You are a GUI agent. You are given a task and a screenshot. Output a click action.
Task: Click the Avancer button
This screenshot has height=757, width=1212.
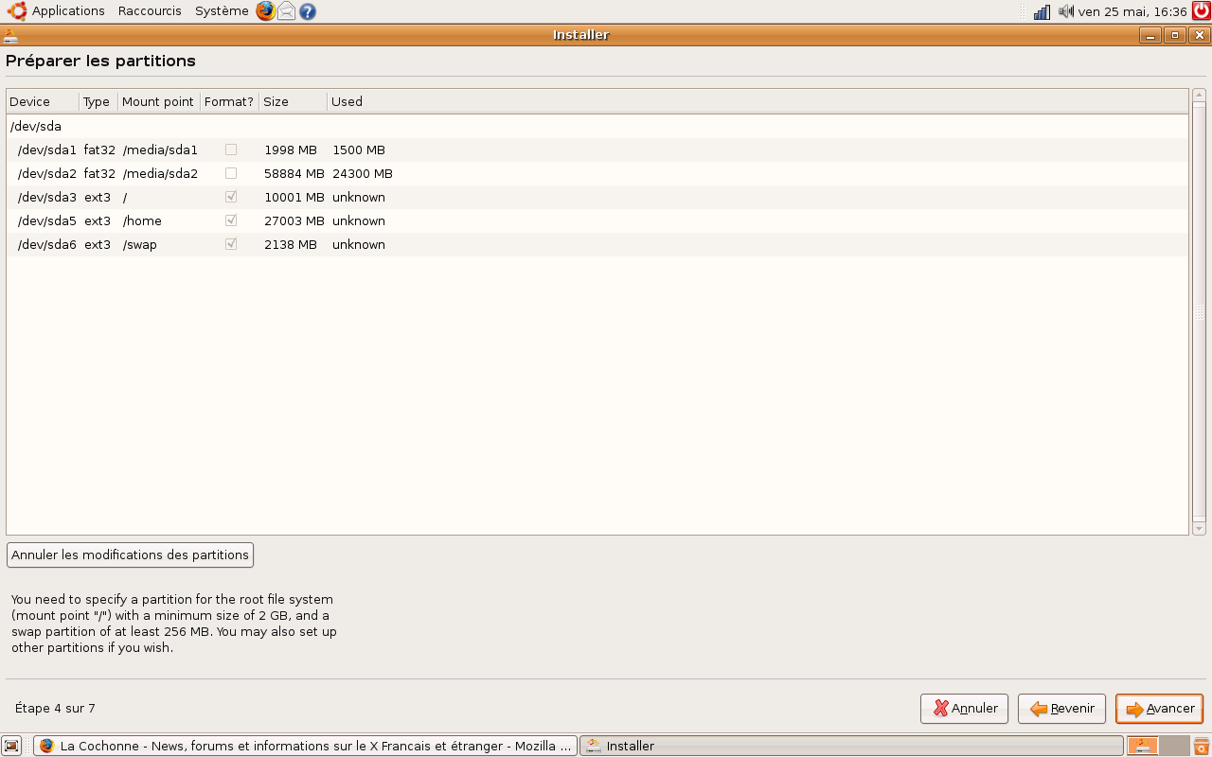tap(1159, 708)
